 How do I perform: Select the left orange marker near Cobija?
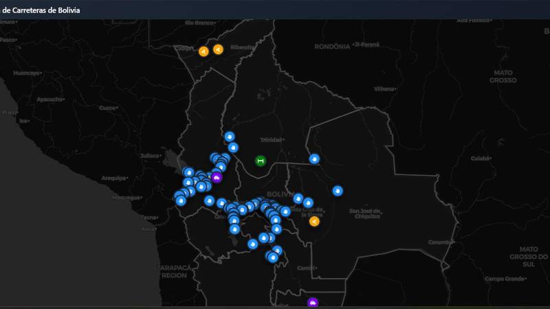[x=203, y=51]
